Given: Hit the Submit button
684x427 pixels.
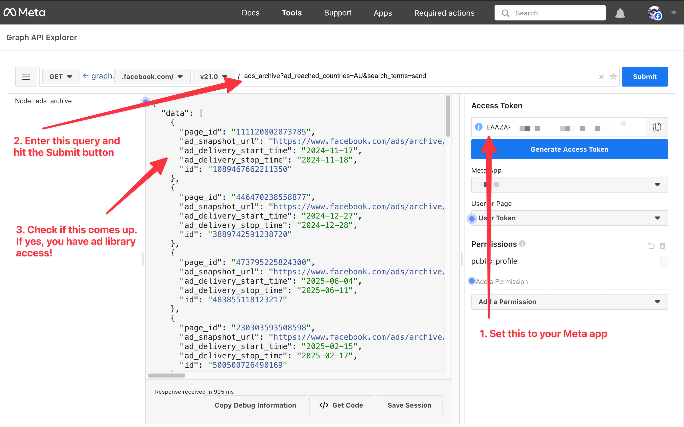Looking at the screenshot, I should pos(645,76).
